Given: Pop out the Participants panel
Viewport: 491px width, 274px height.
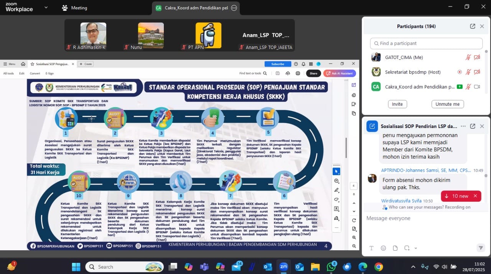Looking at the screenshot, I should [x=473, y=26].
